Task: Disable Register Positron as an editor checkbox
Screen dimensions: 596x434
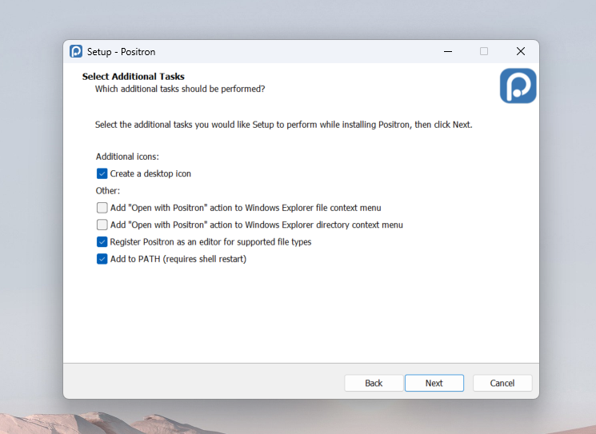Action: [102, 242]
